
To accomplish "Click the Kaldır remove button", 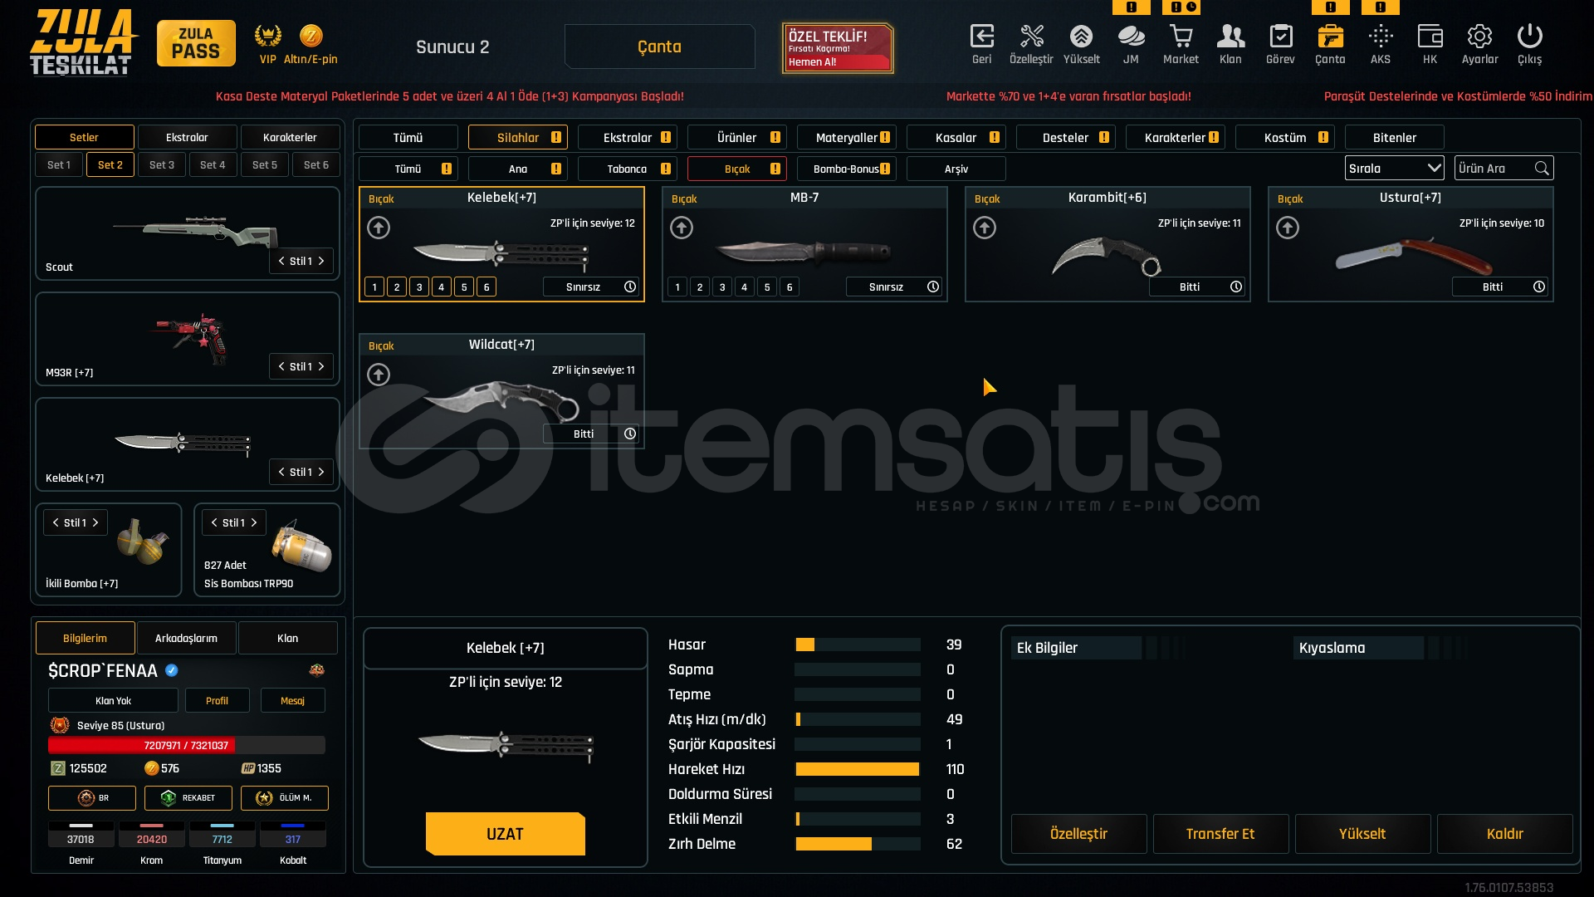I will (x=1504, y=834).
